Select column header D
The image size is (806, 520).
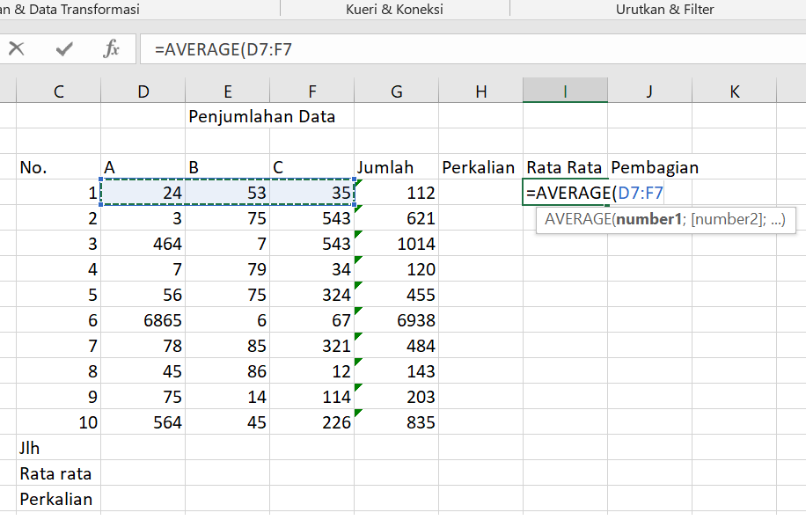[x=143, y=91]
